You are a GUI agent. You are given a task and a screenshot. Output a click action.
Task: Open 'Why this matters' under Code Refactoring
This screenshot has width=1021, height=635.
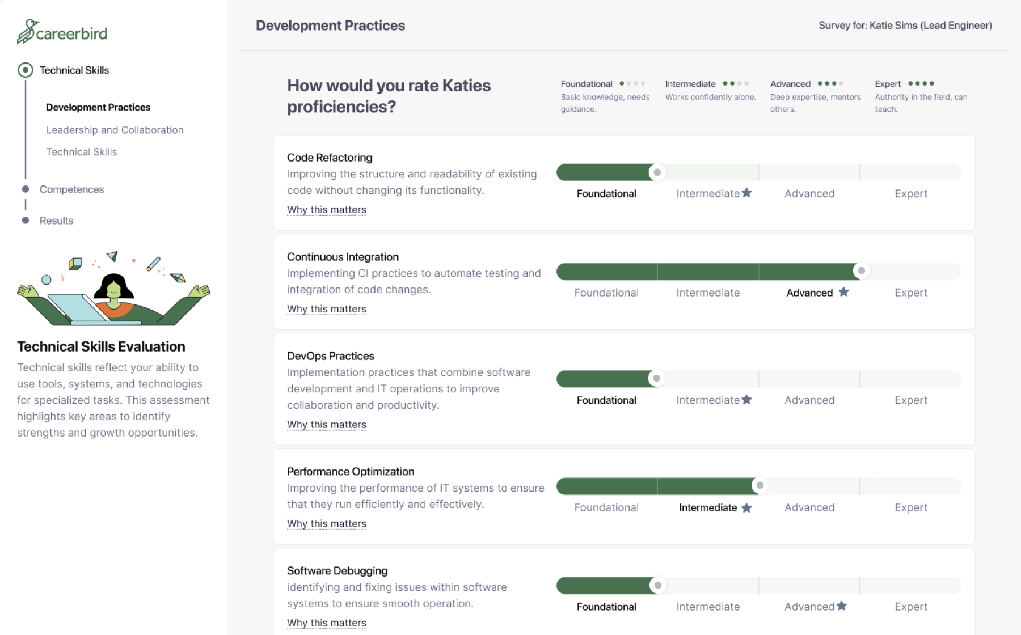click(327, 210)
